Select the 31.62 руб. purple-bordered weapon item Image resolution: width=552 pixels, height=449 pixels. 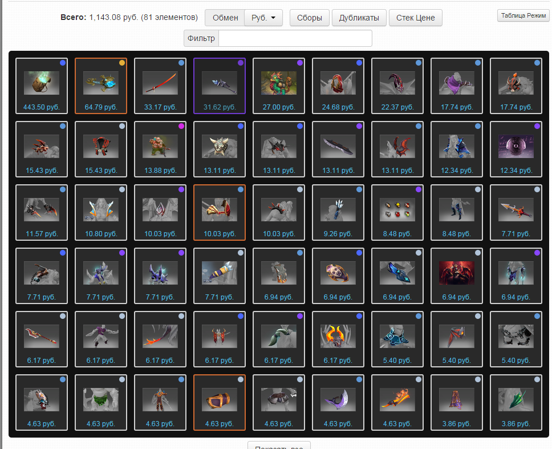click(220, 86)
